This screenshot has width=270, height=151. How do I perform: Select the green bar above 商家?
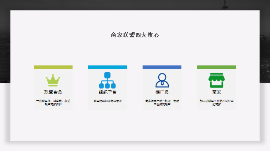(216, 67)
